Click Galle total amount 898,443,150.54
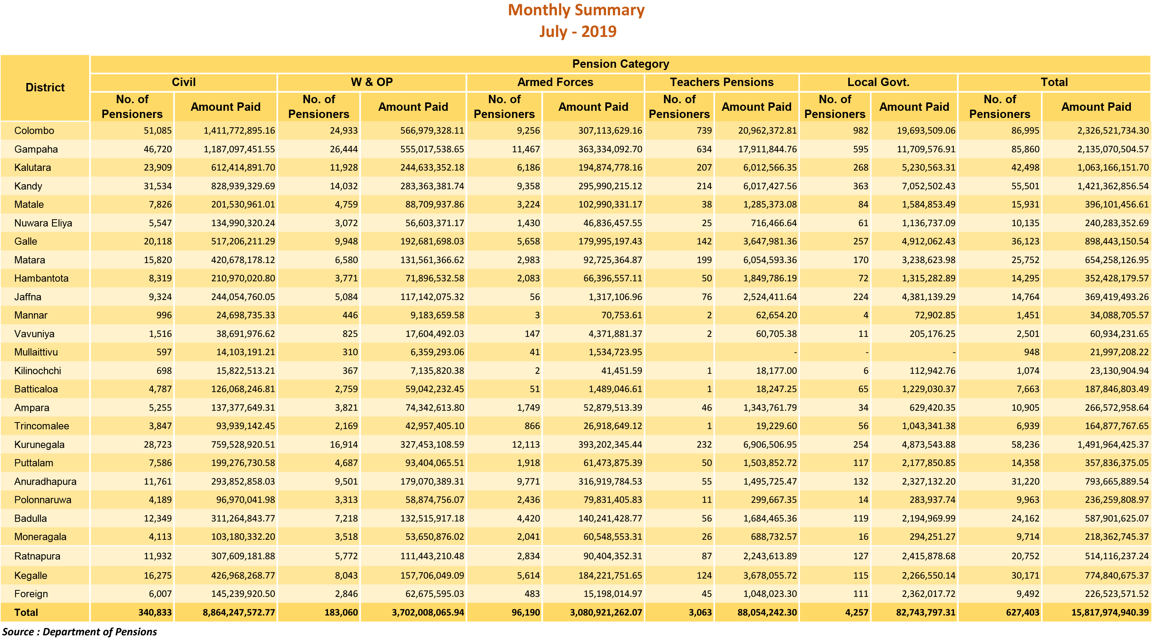1153x641 pixels. click(x=1116, y=242)
